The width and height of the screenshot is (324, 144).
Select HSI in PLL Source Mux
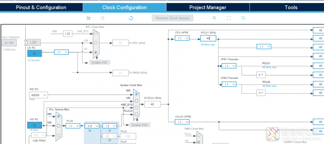[x=59, y=126]
